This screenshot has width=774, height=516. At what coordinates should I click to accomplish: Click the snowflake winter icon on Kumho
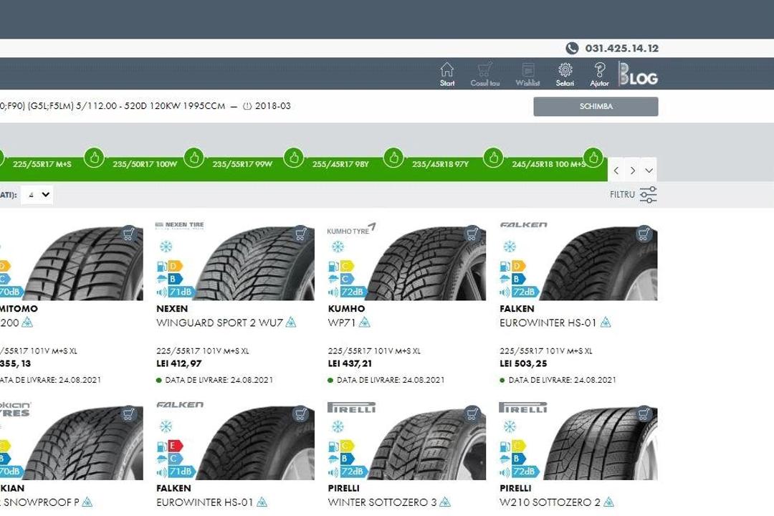[x=337, y=247]
